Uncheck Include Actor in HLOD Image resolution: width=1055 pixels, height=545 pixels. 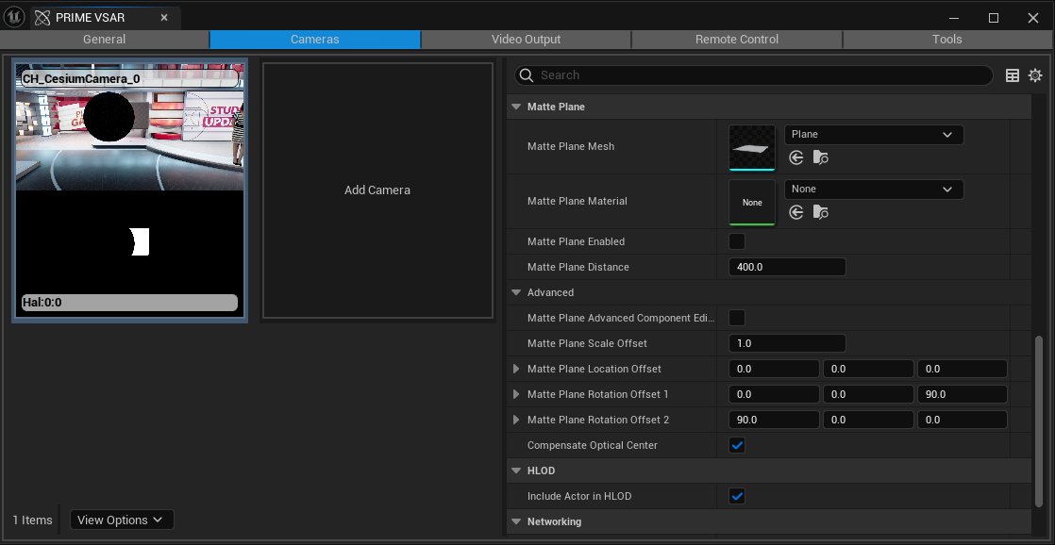pos(737,496)
